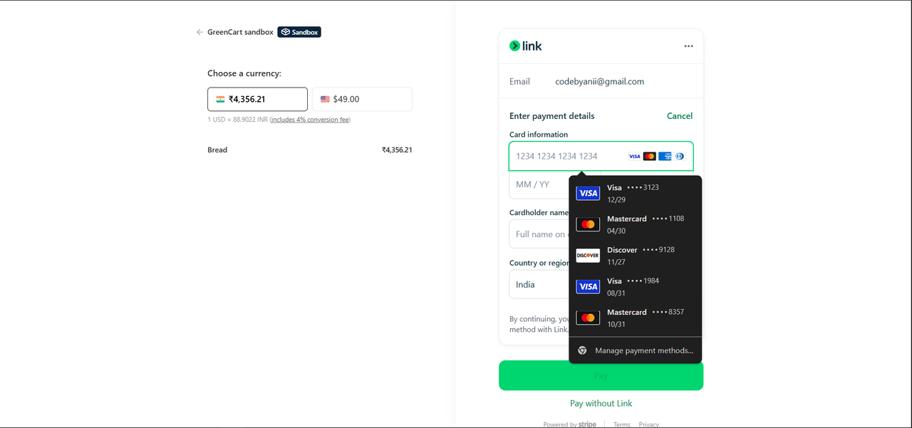Viewport: 912px width, 428px height.
Task: Open the Country or region dropdown showing India
Action: click(539, 284)
